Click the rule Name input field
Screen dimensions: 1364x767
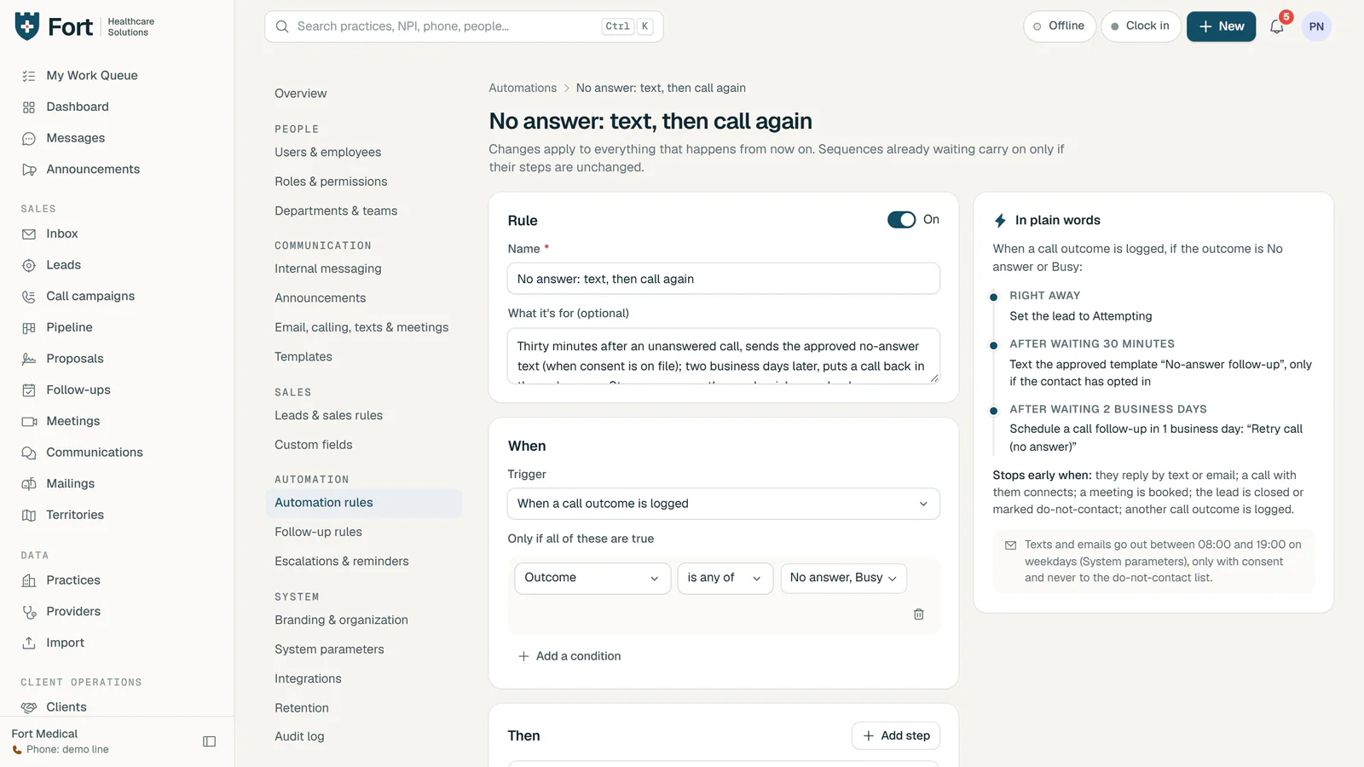723,279
